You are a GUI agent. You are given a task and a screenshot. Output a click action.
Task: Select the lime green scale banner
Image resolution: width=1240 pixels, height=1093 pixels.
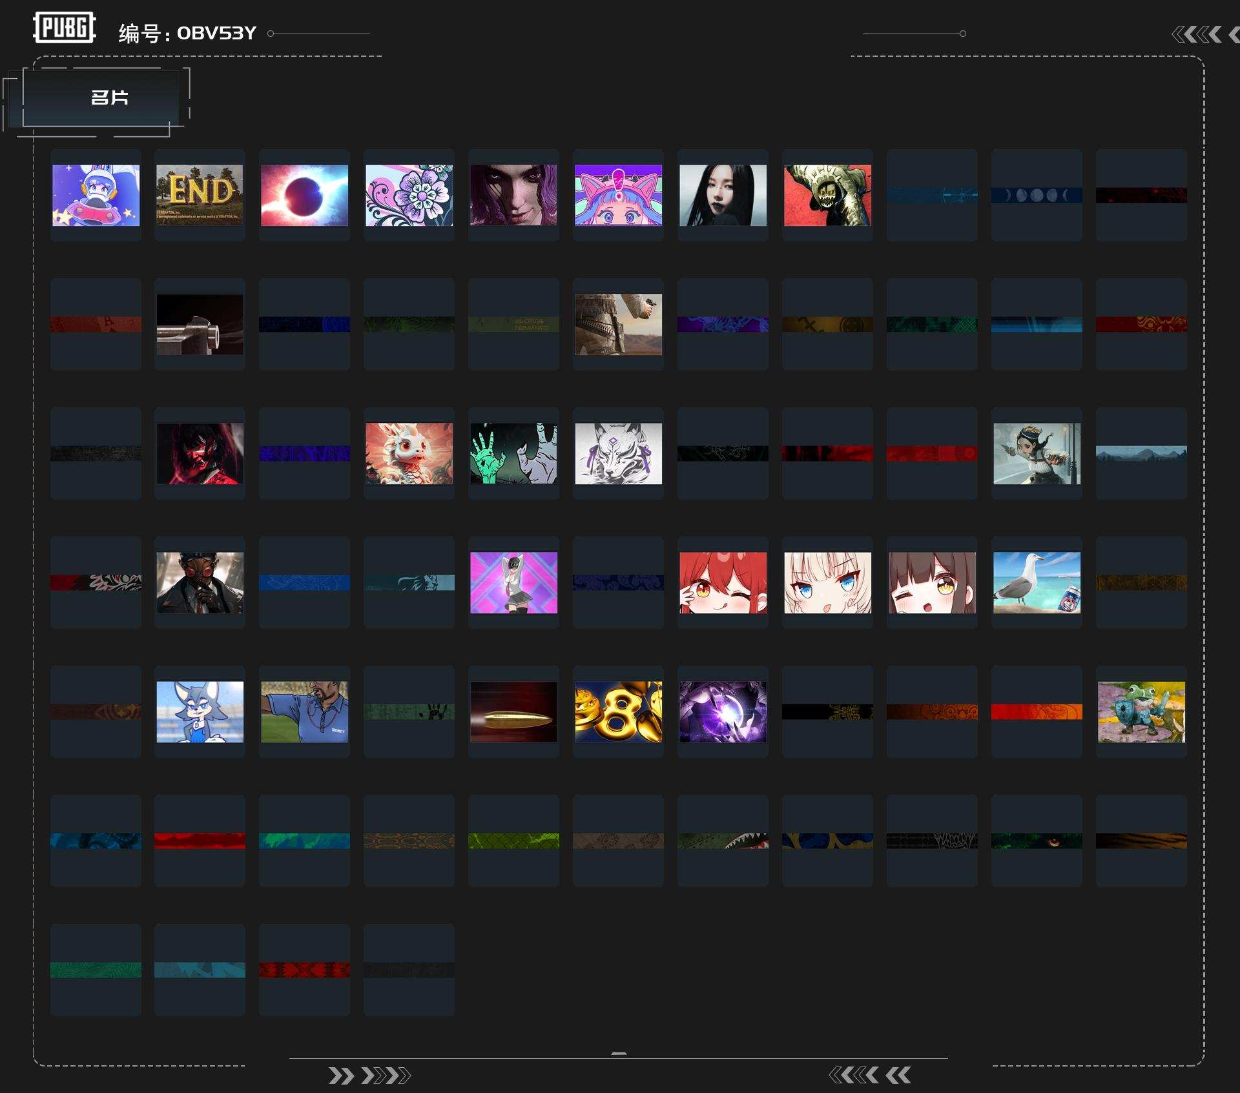tap(513, 841)
